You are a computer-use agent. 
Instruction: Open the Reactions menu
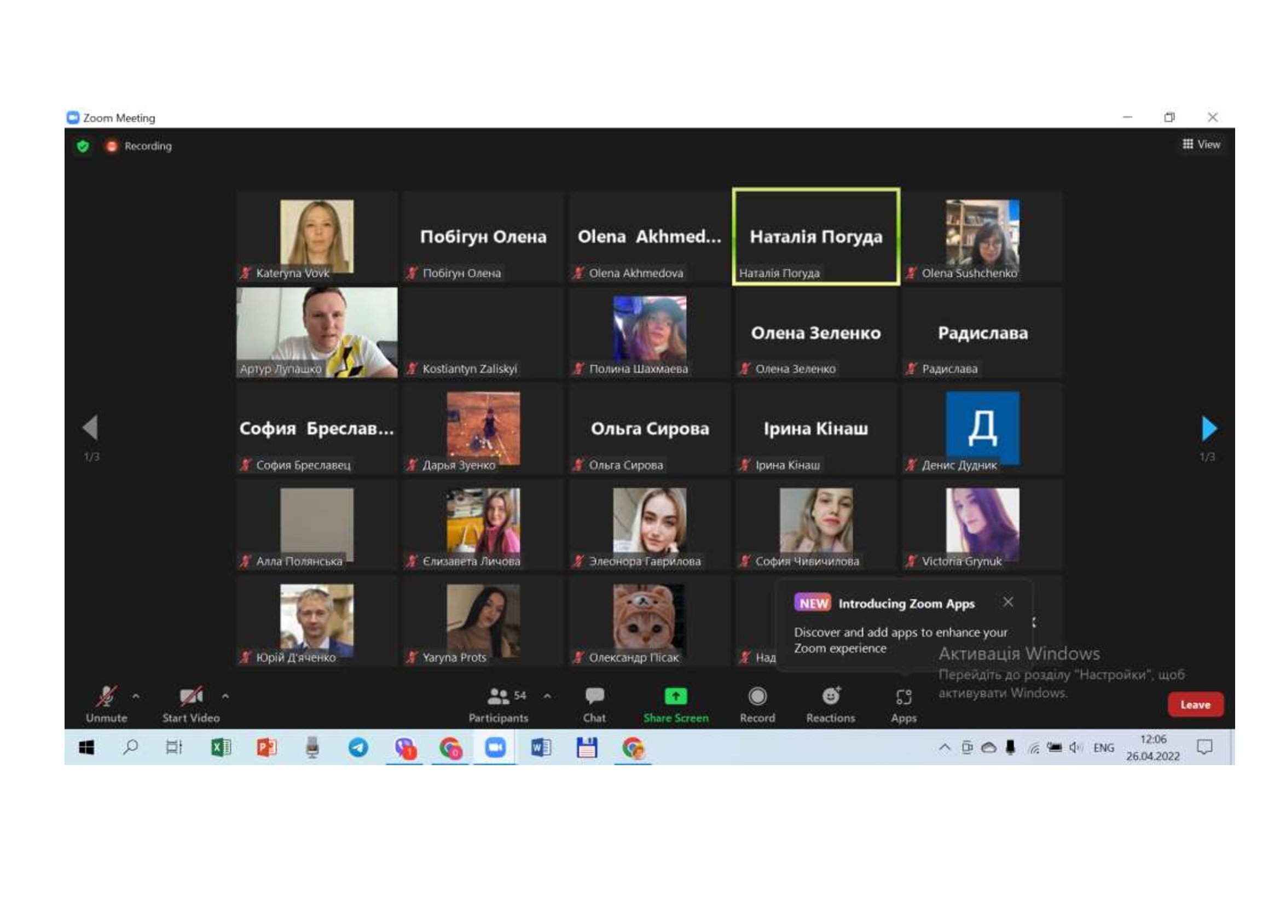[830, 696]
